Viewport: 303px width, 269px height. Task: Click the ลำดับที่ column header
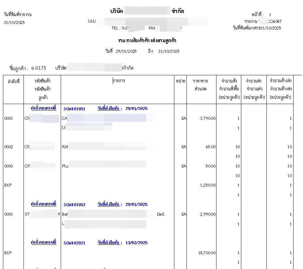[x=13, y=81]
